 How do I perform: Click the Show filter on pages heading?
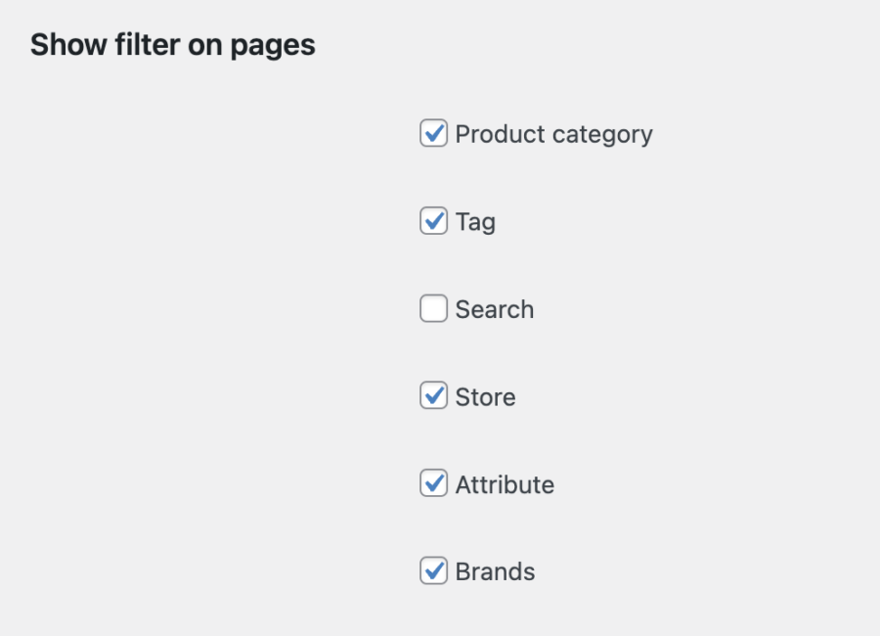[173, 44]
